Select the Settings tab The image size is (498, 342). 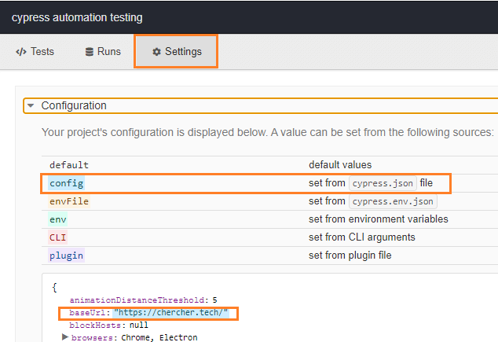click(x=176, y=51)
